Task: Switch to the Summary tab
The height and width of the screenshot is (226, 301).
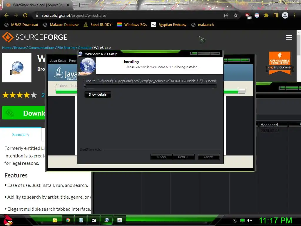Action: (21, 134)
